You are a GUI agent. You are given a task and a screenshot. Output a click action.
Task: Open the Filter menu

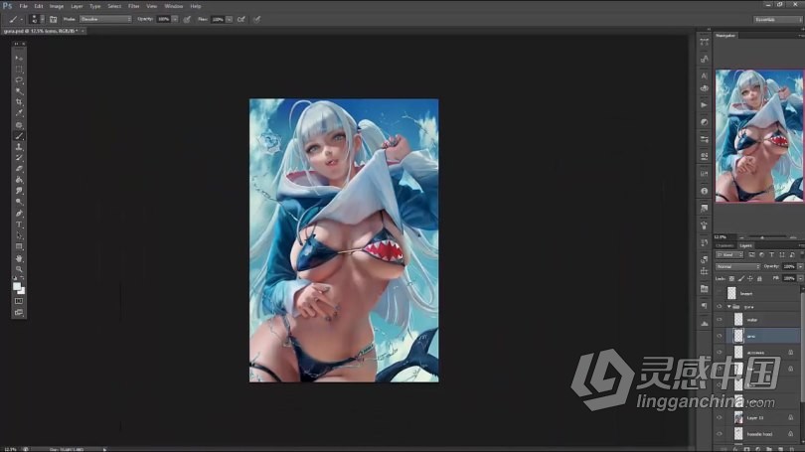click(x=133, y=6)
